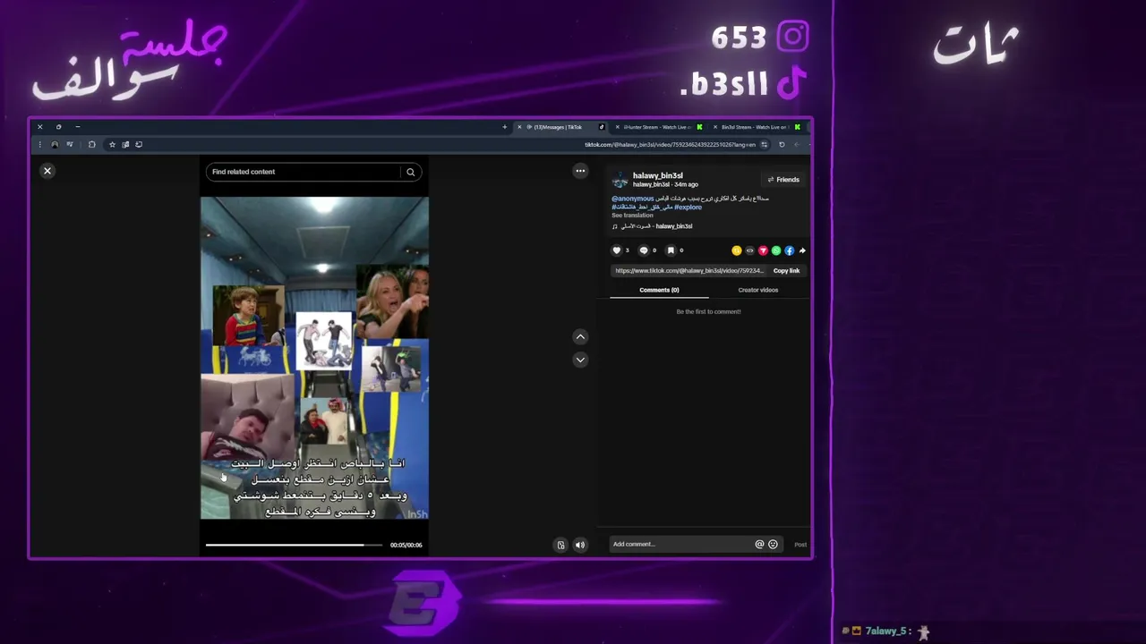
Task: Reload the page in the browser
Action: (x=782, y=144)
